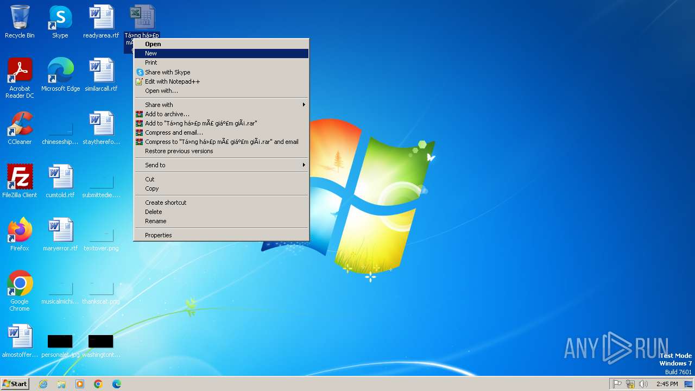Expand the Send to submenu
The image size is (695, 391).
222,165
